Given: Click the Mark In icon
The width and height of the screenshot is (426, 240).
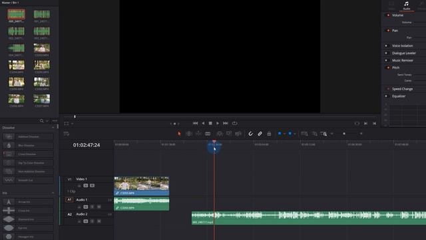Looking at the screenshot, I should (365, 123).
